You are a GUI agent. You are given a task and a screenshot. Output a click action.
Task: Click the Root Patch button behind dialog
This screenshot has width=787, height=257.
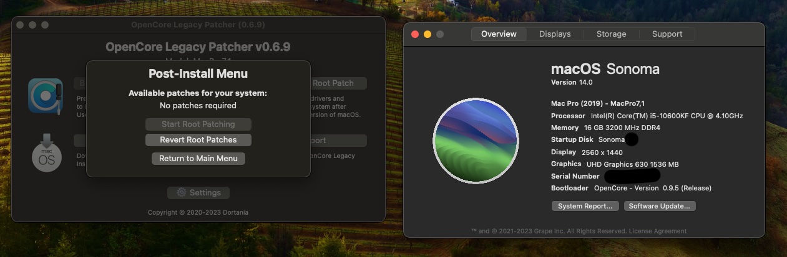[x=338, y=83]
